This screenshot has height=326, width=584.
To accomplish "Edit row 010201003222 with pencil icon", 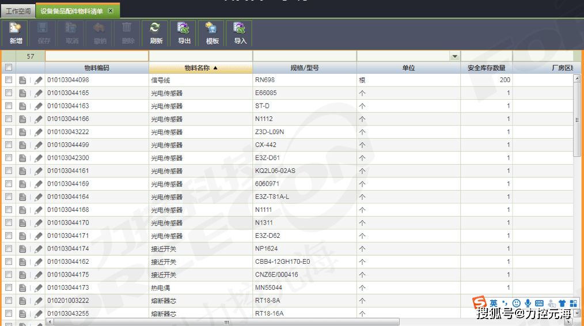I will (39, 301).
